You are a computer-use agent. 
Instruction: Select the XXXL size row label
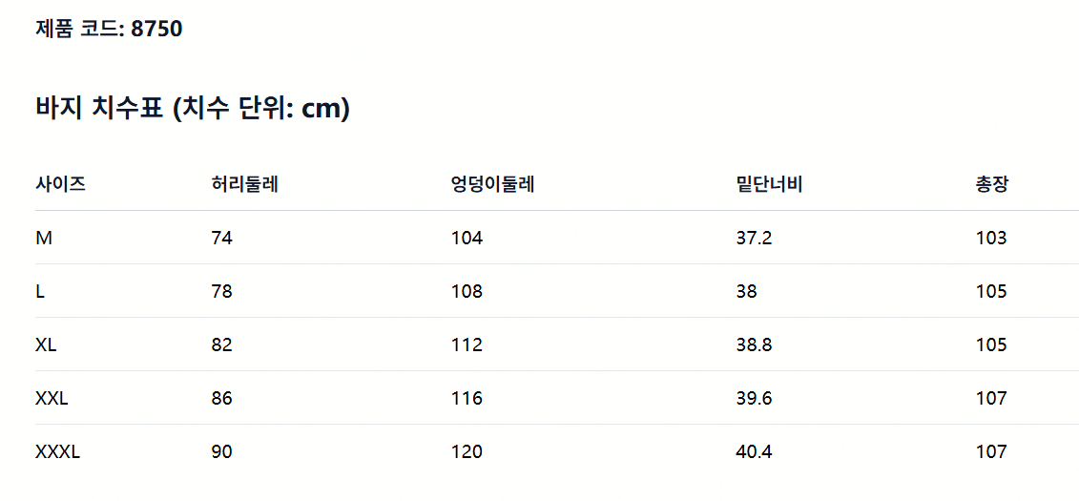click(x=58, y=452)
